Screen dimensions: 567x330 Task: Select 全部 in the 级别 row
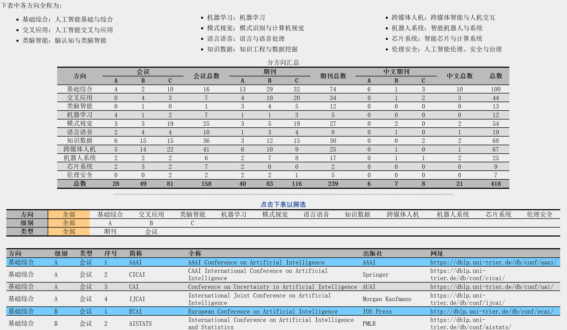[69, 223]
